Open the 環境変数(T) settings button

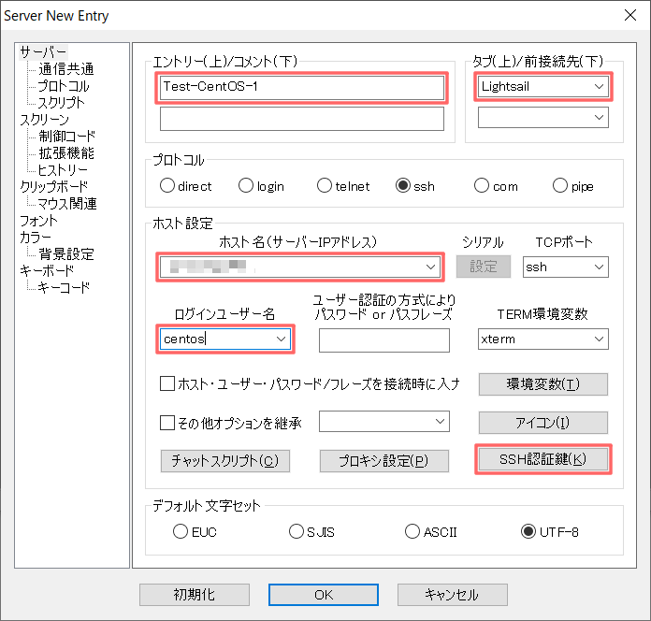(x=543, y=384)
